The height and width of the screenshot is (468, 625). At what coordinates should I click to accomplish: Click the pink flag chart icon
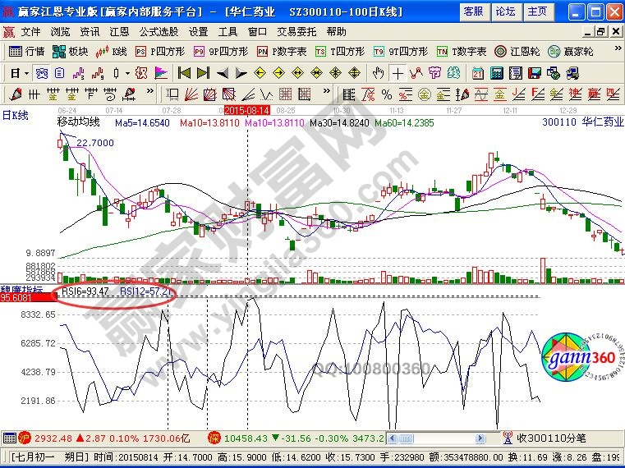click(161, 73)
